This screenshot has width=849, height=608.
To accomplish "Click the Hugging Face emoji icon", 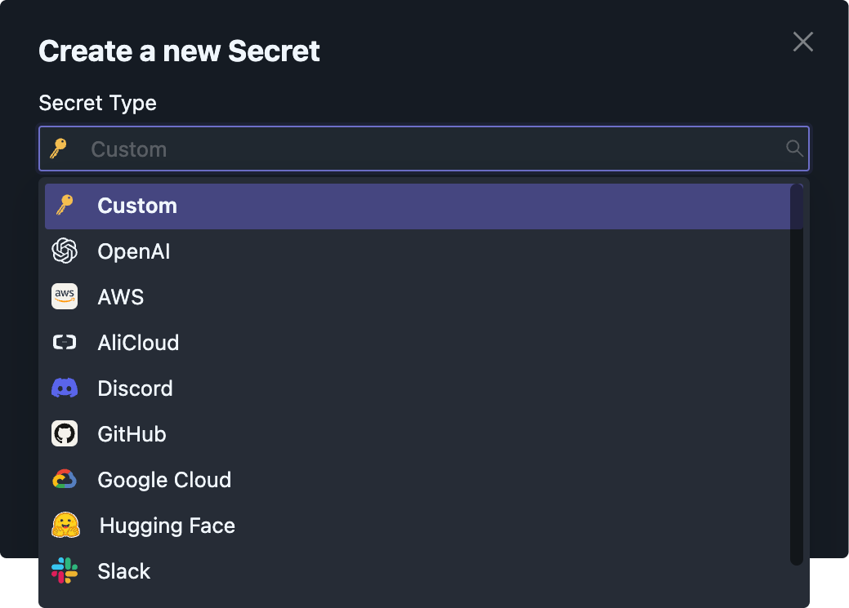I will pos(65,526).
